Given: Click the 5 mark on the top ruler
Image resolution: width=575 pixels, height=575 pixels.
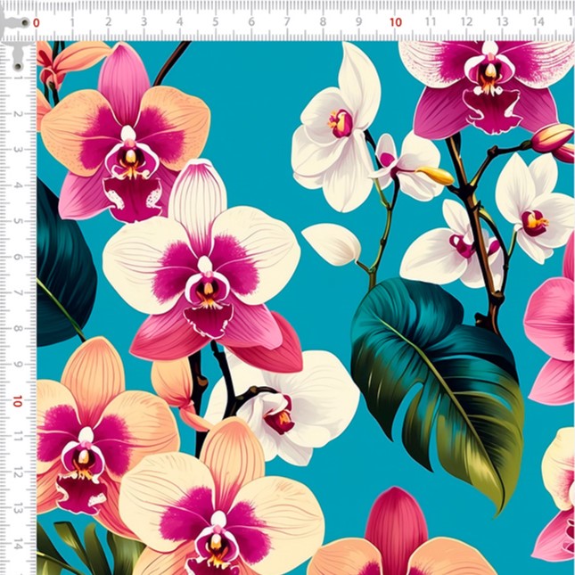Looking at the screenshot, I should [216, 22].
